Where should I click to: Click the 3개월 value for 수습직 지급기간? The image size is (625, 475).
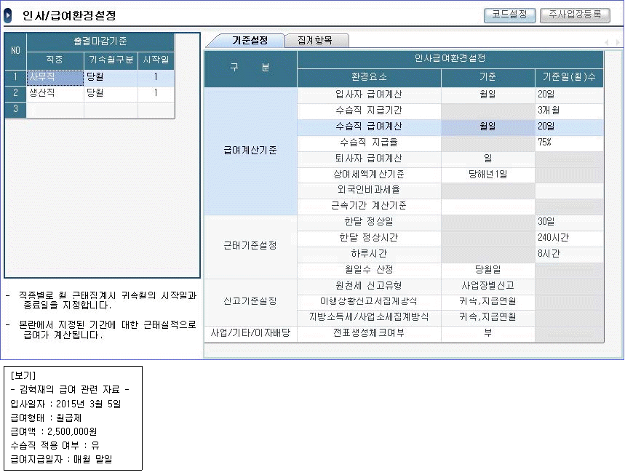pyautogui.click(x=569, y=111)
